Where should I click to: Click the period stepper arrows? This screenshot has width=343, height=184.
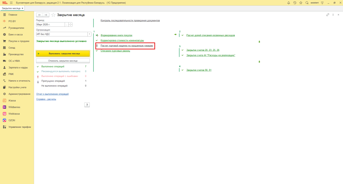pyautogui.click(x=70, y=24)
